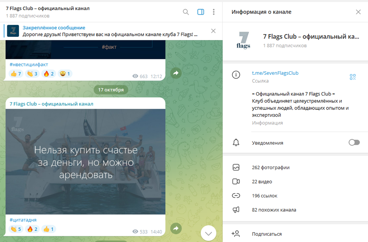The height and width of the screenshot is (242, 368).
Task: Click the megaphone similar channels icon
Action: [236, 210]
